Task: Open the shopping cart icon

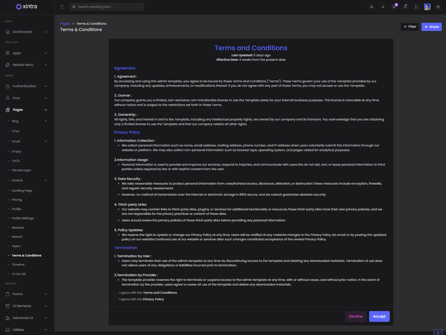Action: point(394,7)
